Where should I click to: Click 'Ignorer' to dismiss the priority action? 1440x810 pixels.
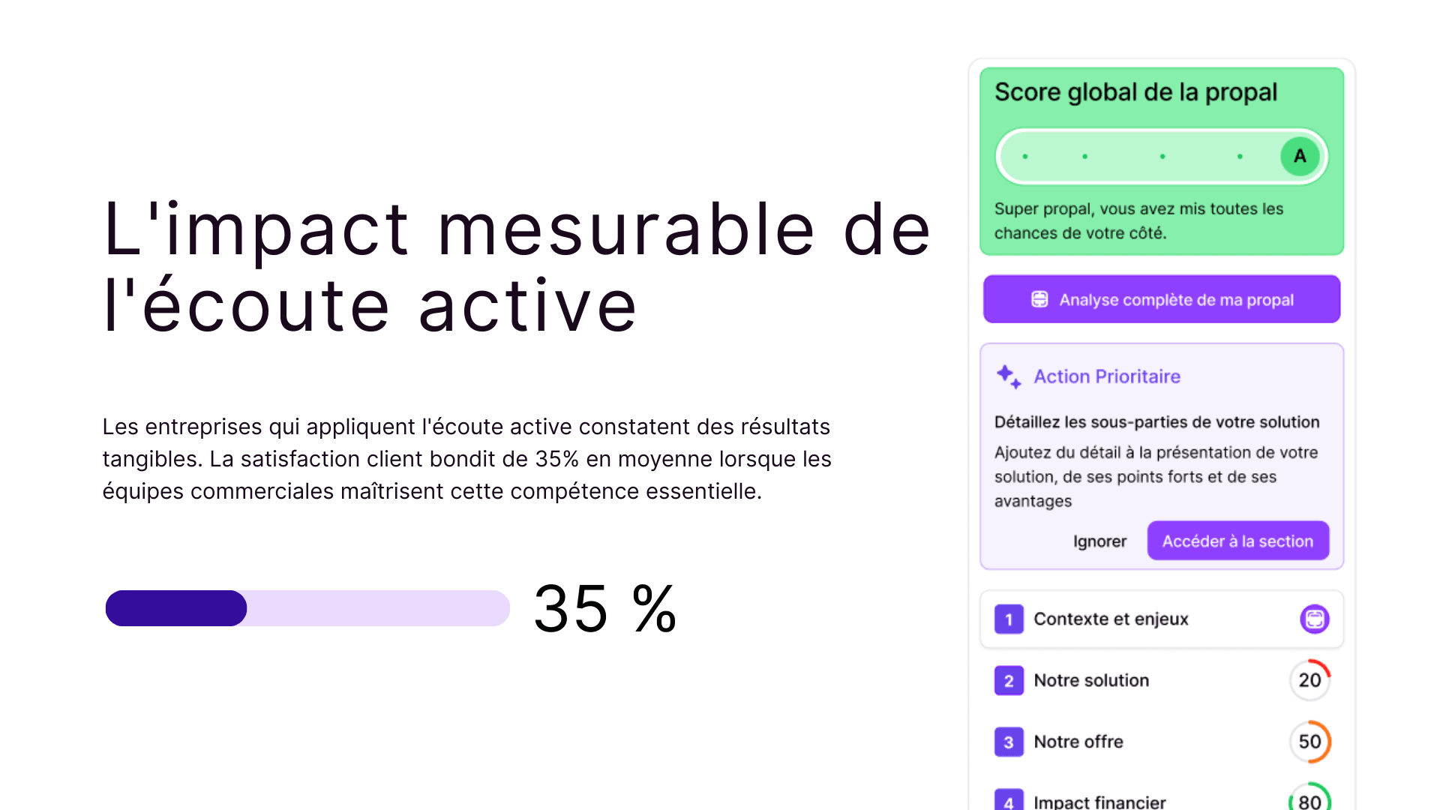point(1099,541)
